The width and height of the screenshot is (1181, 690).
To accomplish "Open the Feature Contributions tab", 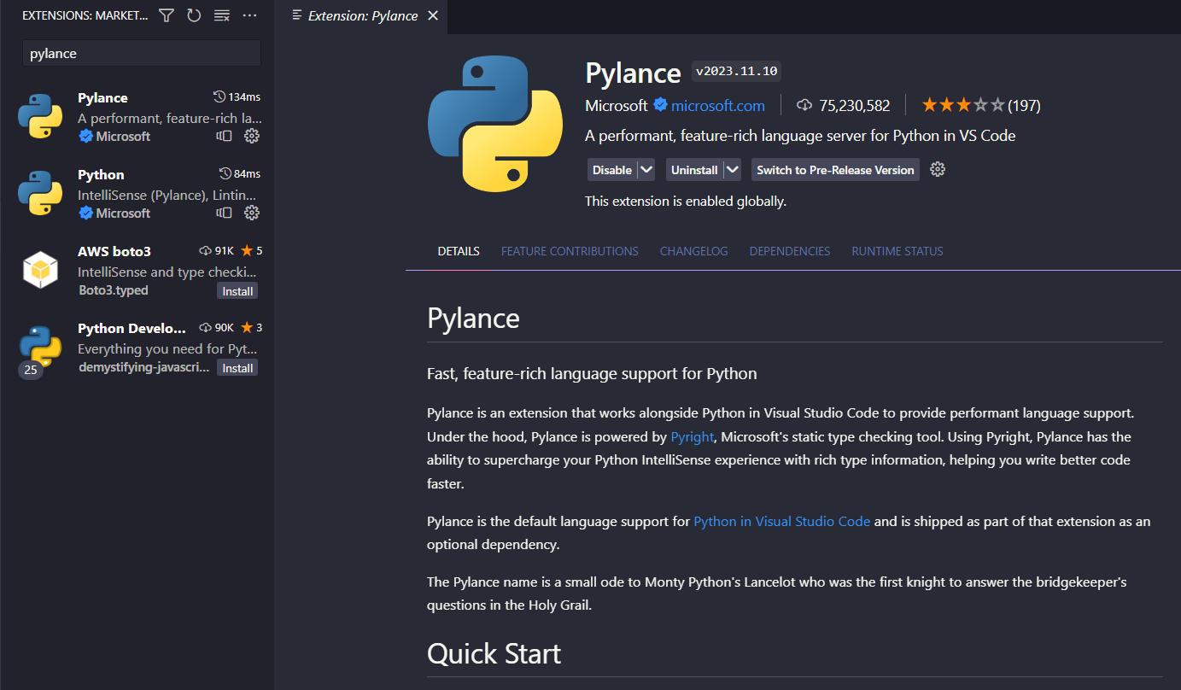I will pyautogui.click(x=570, y=251).
